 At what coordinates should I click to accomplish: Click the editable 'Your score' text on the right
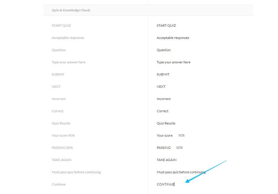click(165, 135)
